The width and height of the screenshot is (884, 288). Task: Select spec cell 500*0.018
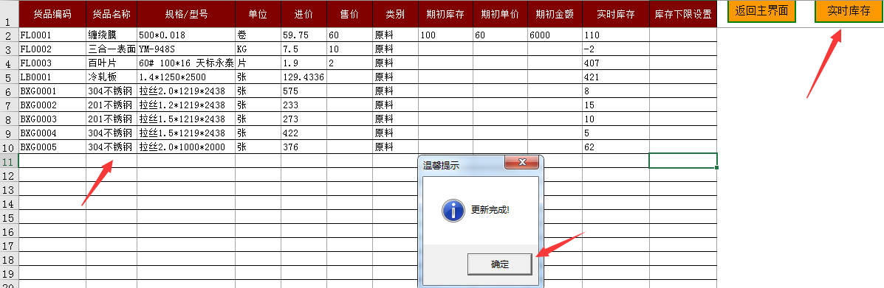tap(186, 35)
